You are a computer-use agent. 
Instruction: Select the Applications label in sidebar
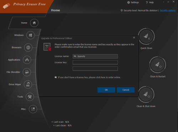(14, 60)
